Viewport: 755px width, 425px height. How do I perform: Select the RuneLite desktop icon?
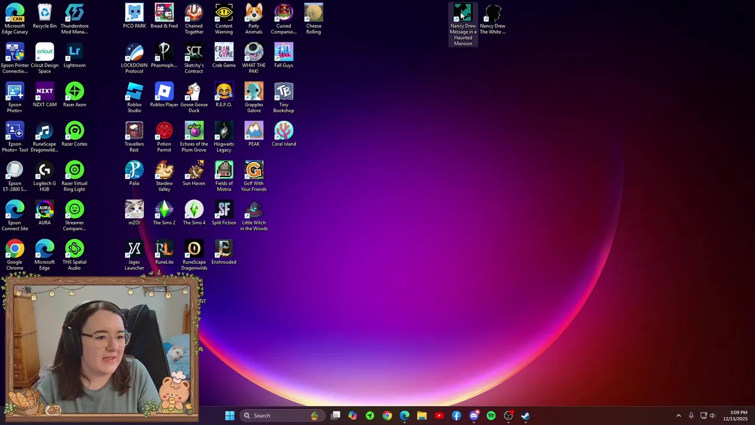(164, 253)
